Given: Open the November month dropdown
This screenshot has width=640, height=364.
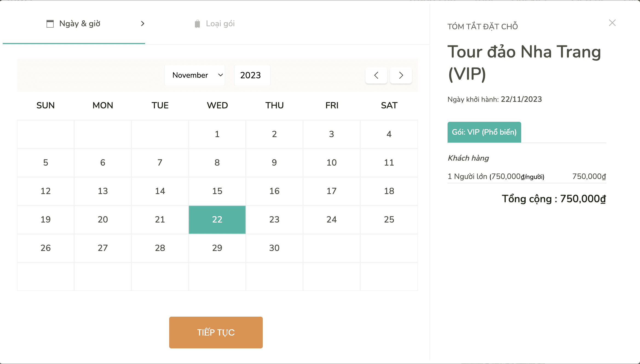Looking at the screenshot, I should (195, 75).
